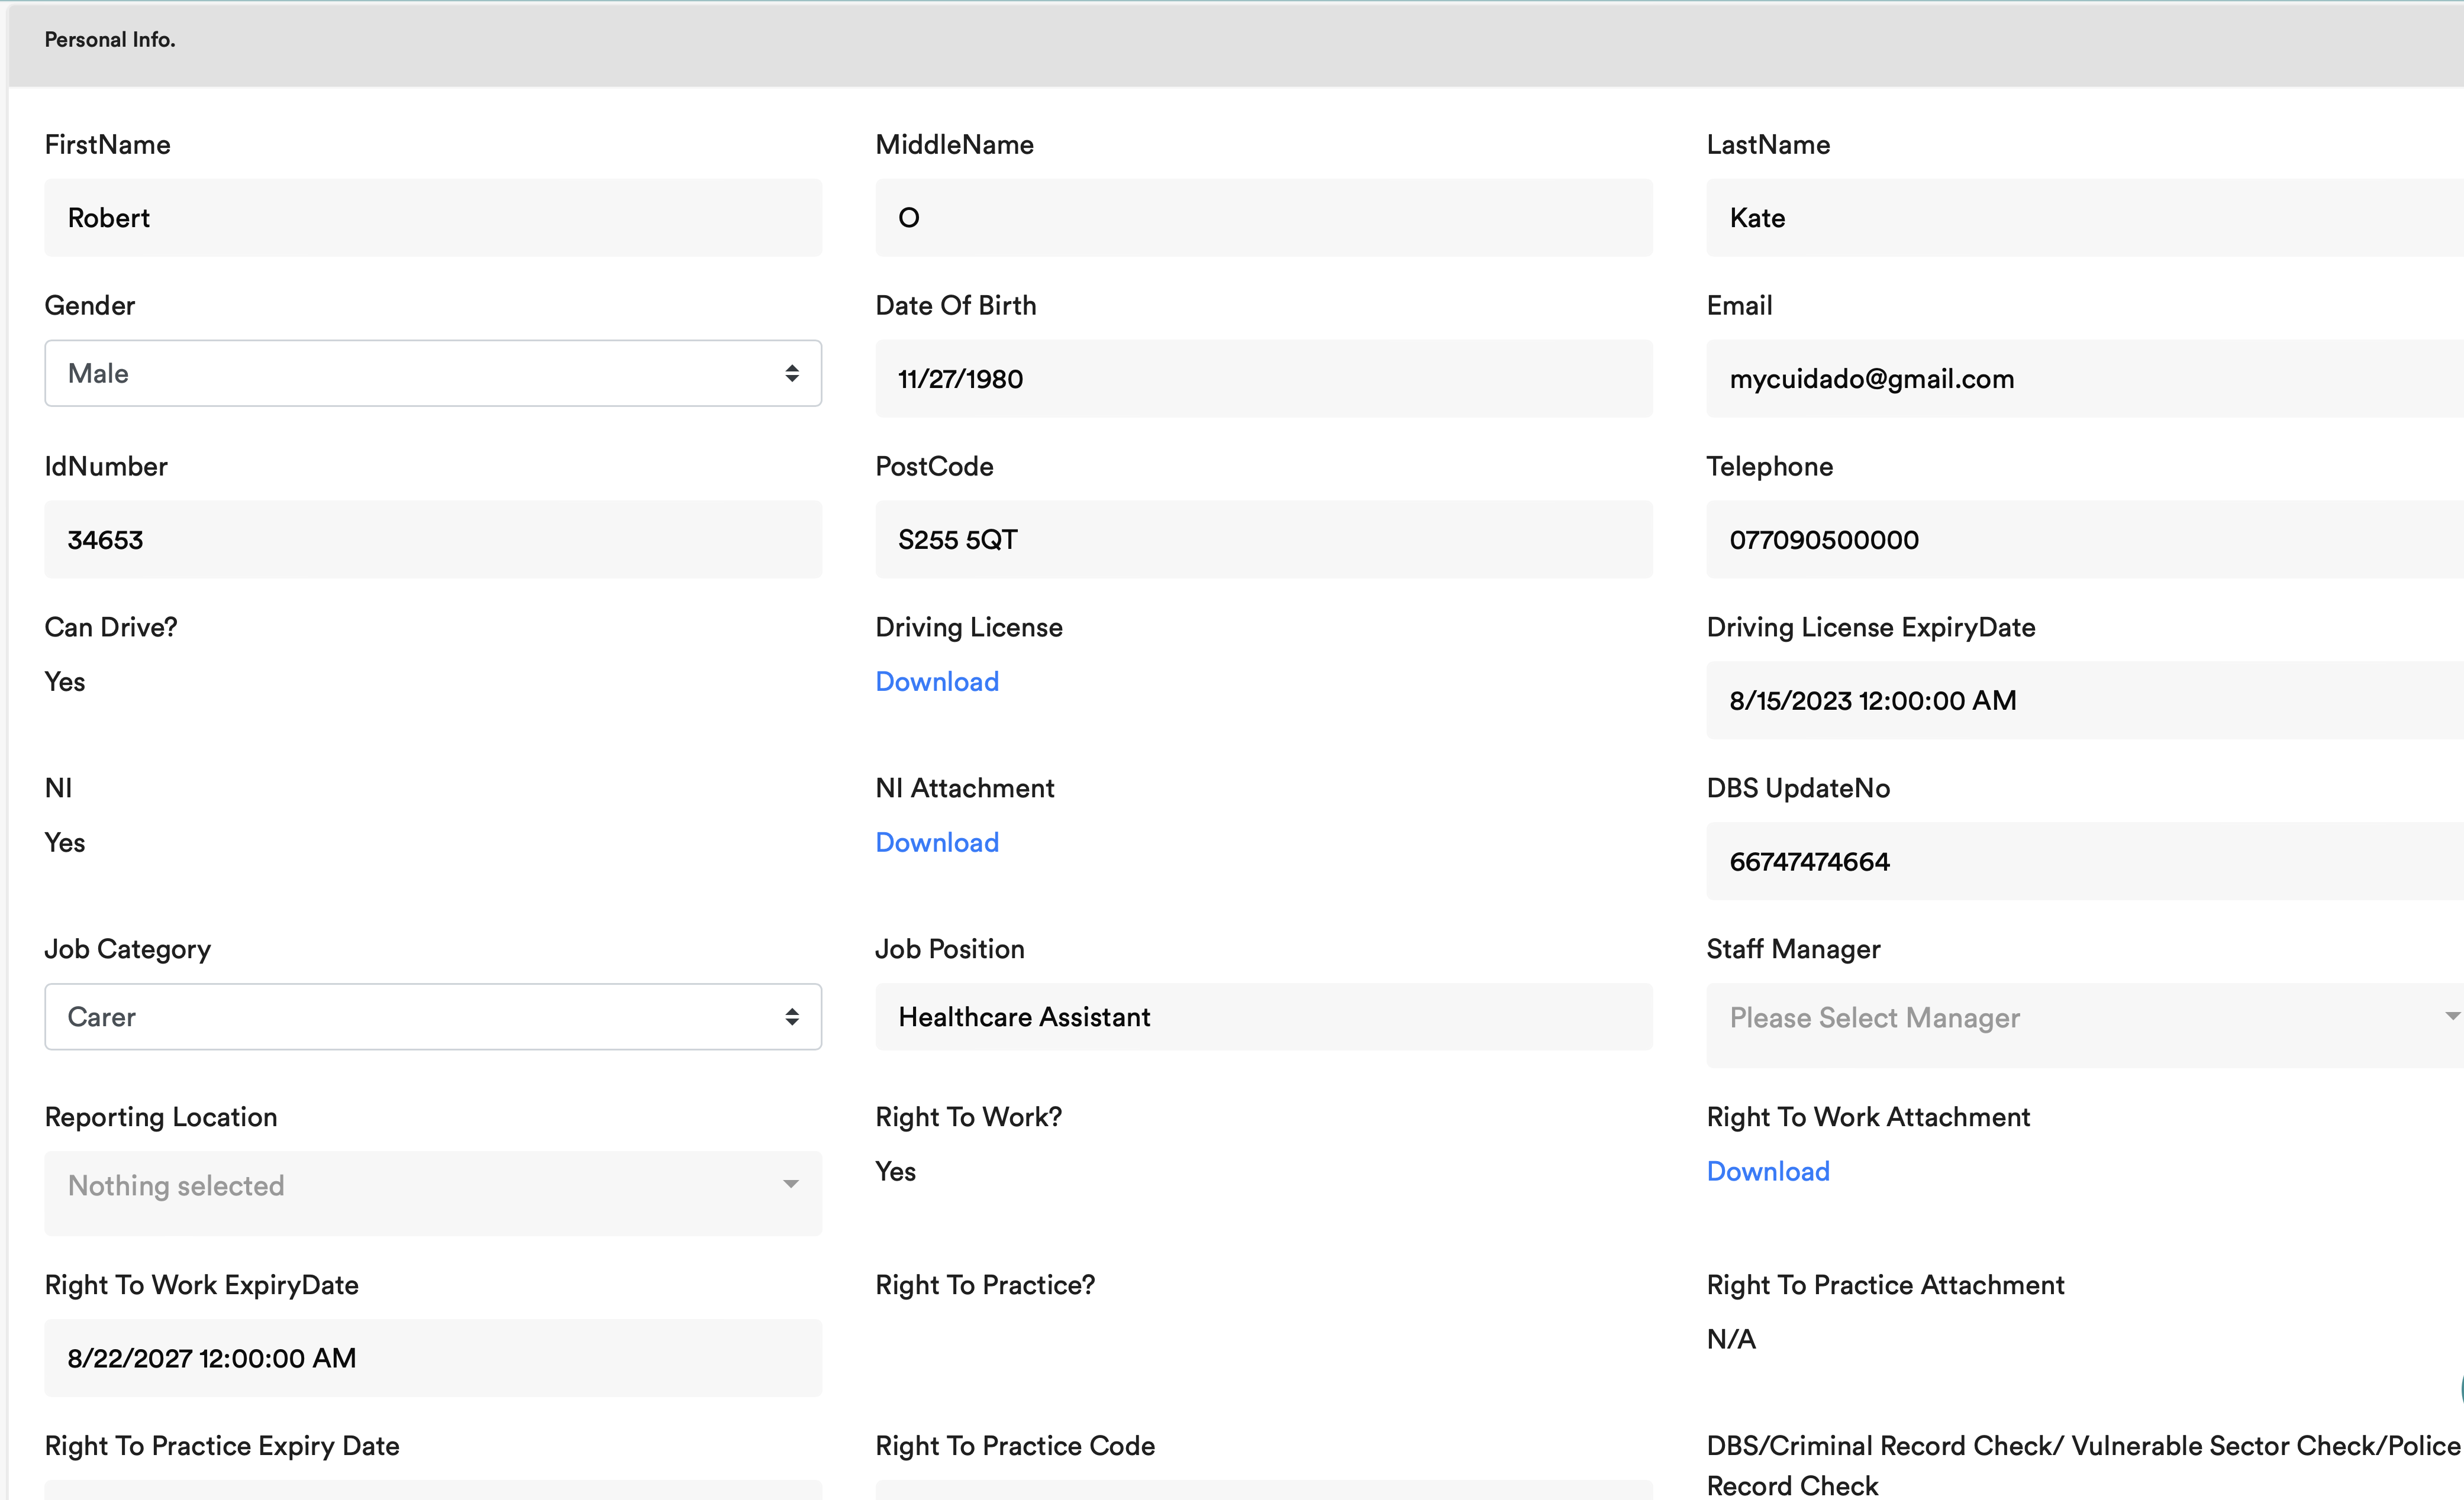Click the Personal Info. section header

(x=110, y=40)
